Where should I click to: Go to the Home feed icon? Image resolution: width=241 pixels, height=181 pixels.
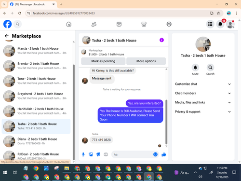69,24
